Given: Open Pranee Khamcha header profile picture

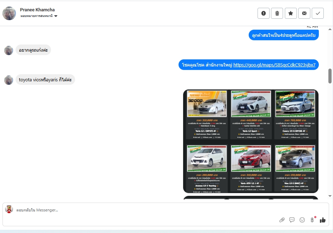Looking at the screenshot, I should tap(9, 13).
